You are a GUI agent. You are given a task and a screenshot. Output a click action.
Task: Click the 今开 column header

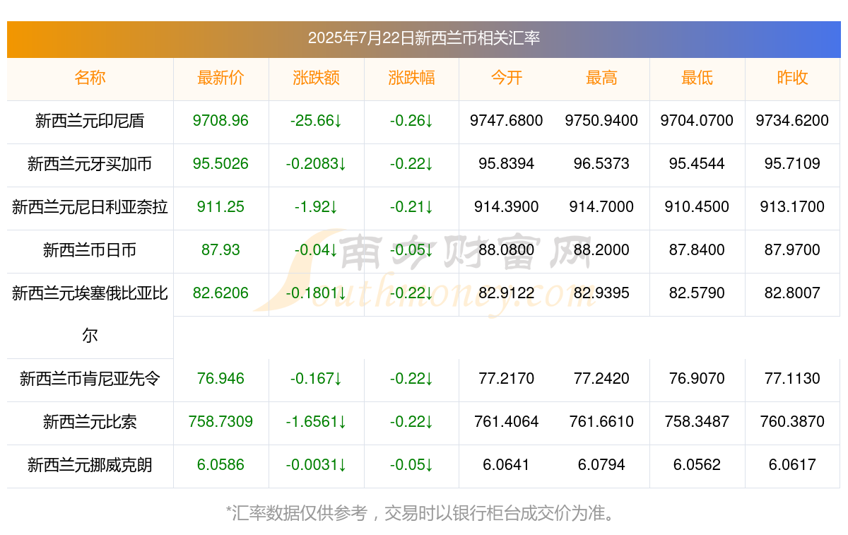point(506,78)
